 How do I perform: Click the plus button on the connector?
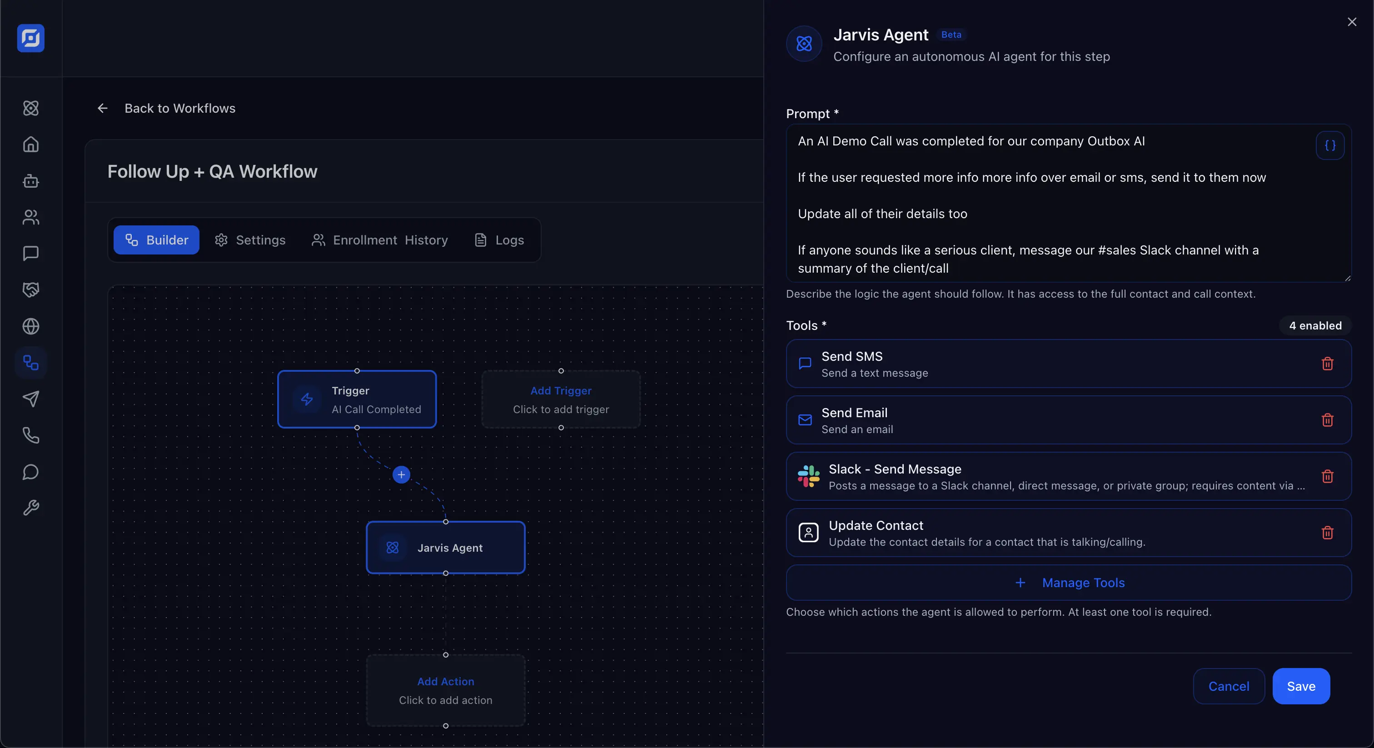point(401,474)
